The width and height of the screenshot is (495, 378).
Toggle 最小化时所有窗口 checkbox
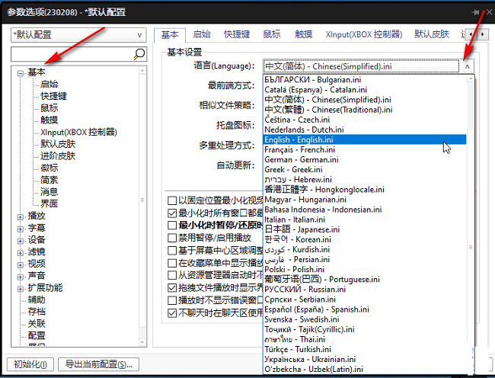click(x=172, y=213)
